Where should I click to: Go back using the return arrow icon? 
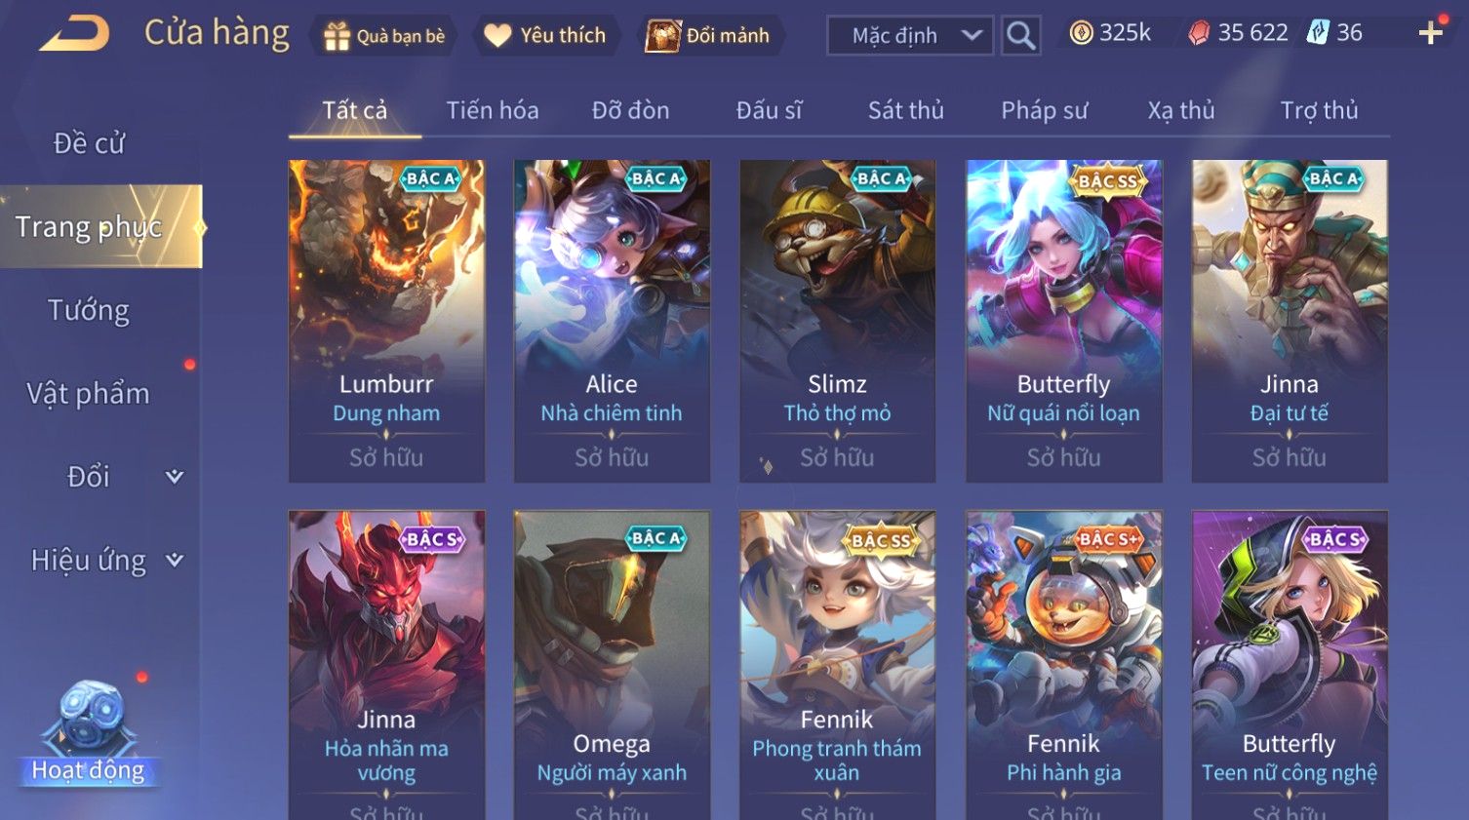pos(74,34)
